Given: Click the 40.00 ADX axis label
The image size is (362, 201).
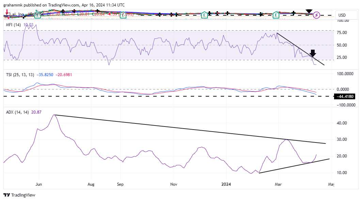Looking at the screenshot, I should coord(342,123).
